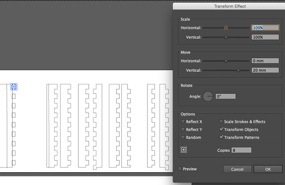Confirm with the OK button
285x185 pixels.
click(268, 169)
